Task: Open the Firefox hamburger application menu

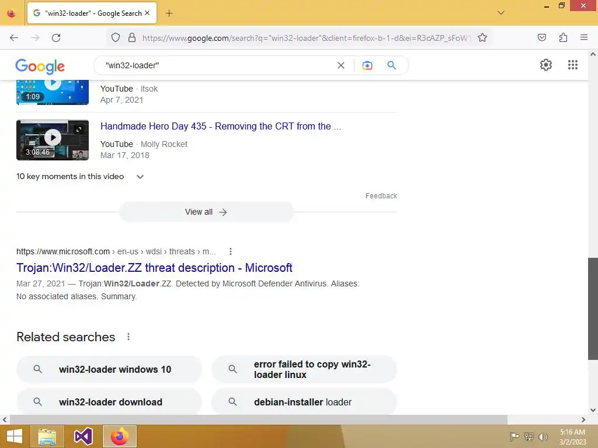Action: click(583, 37)
